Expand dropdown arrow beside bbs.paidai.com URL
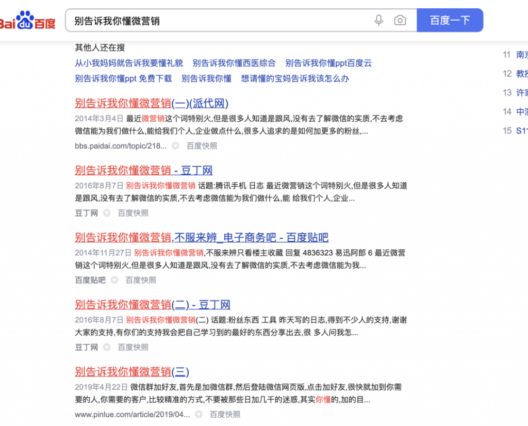 (x=175, y=146)
